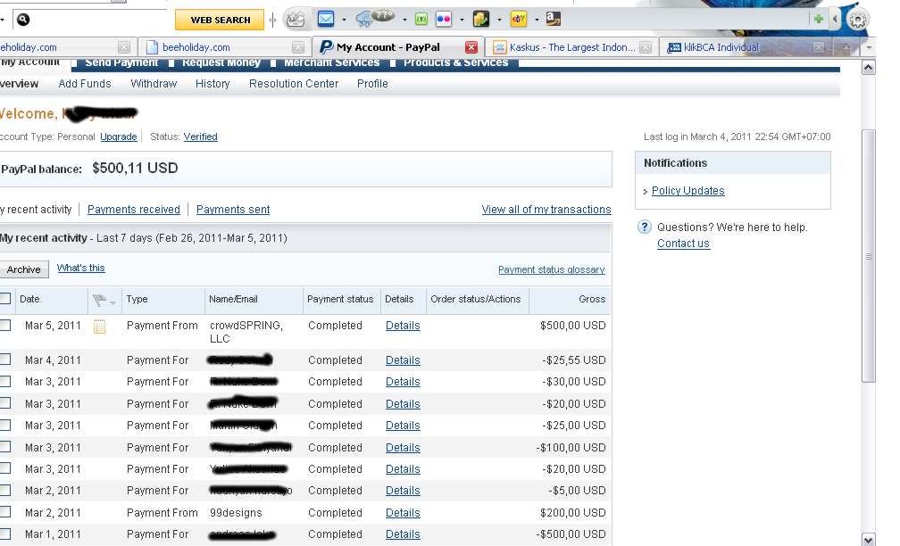Open Payments received link
This screenshot has width=900, height=546.
coord(134,210)
